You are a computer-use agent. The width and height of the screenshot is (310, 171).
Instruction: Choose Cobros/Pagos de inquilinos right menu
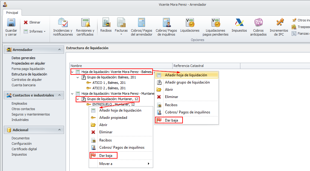[x=186, y=112]
